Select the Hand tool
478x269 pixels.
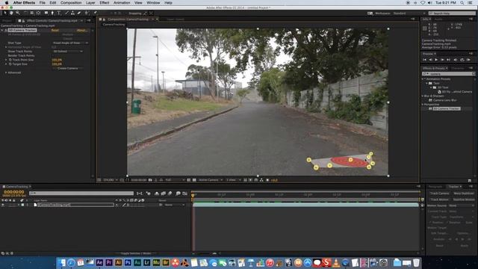(x=12, y=13)
